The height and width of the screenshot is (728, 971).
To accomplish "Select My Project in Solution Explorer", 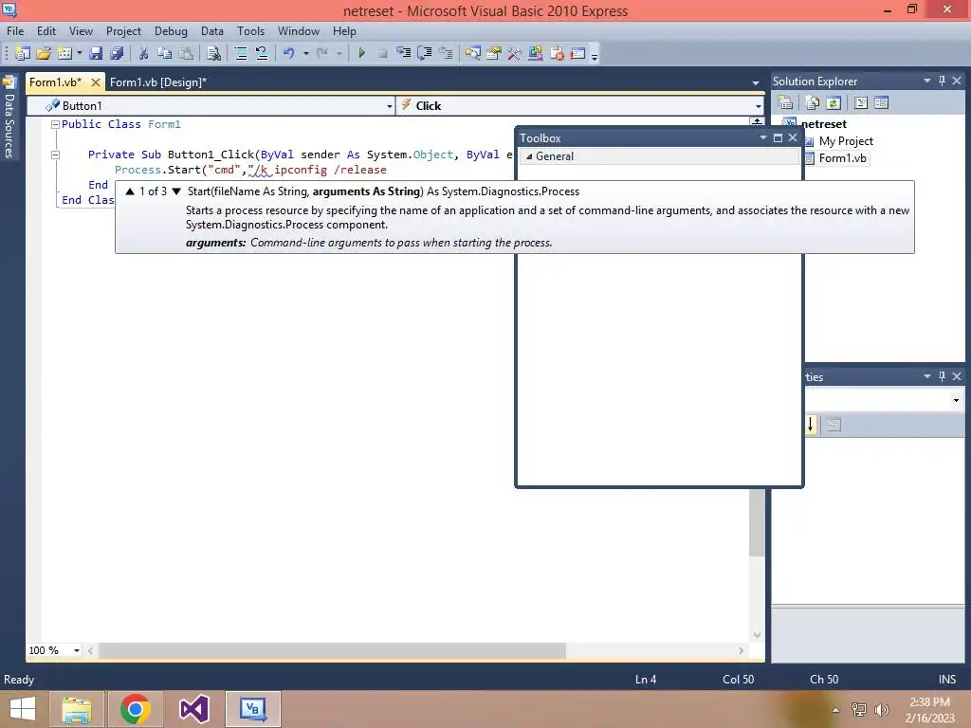I will tap(846, 141).
